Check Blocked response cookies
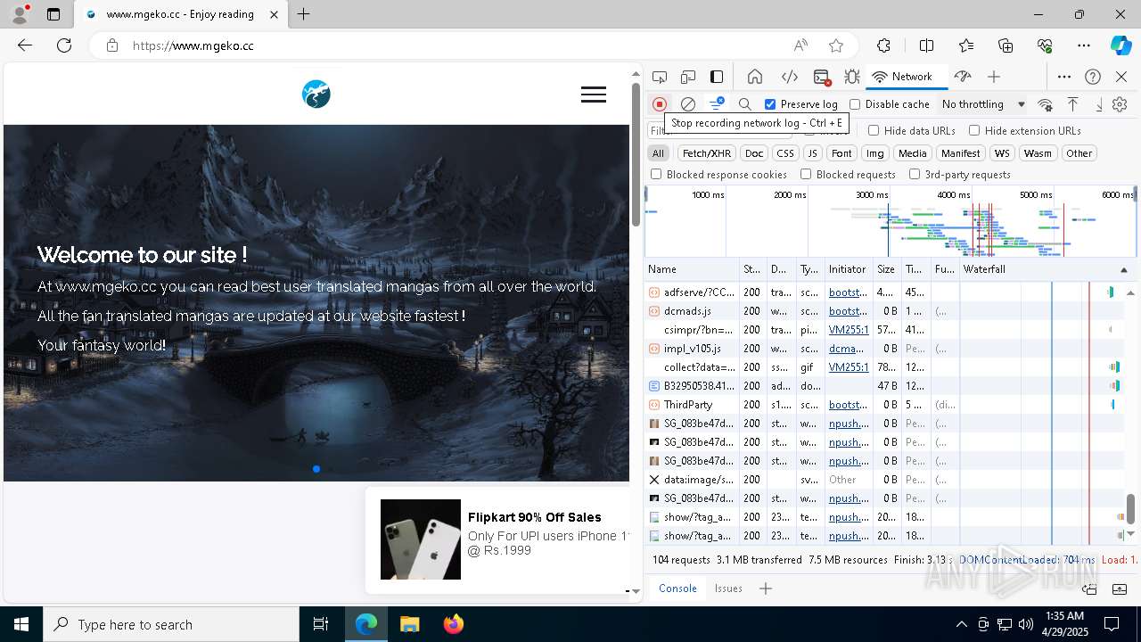This screenshot has height=642, width=1141. pyautogui.click(x=656, y=175)
